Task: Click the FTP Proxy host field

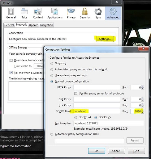Action: click(x=97, y=105)
